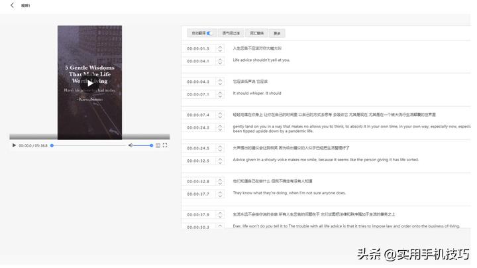
Task: Click the start time field 00:00:07.4
Action: pyautogui.click(x=199, y=115)
